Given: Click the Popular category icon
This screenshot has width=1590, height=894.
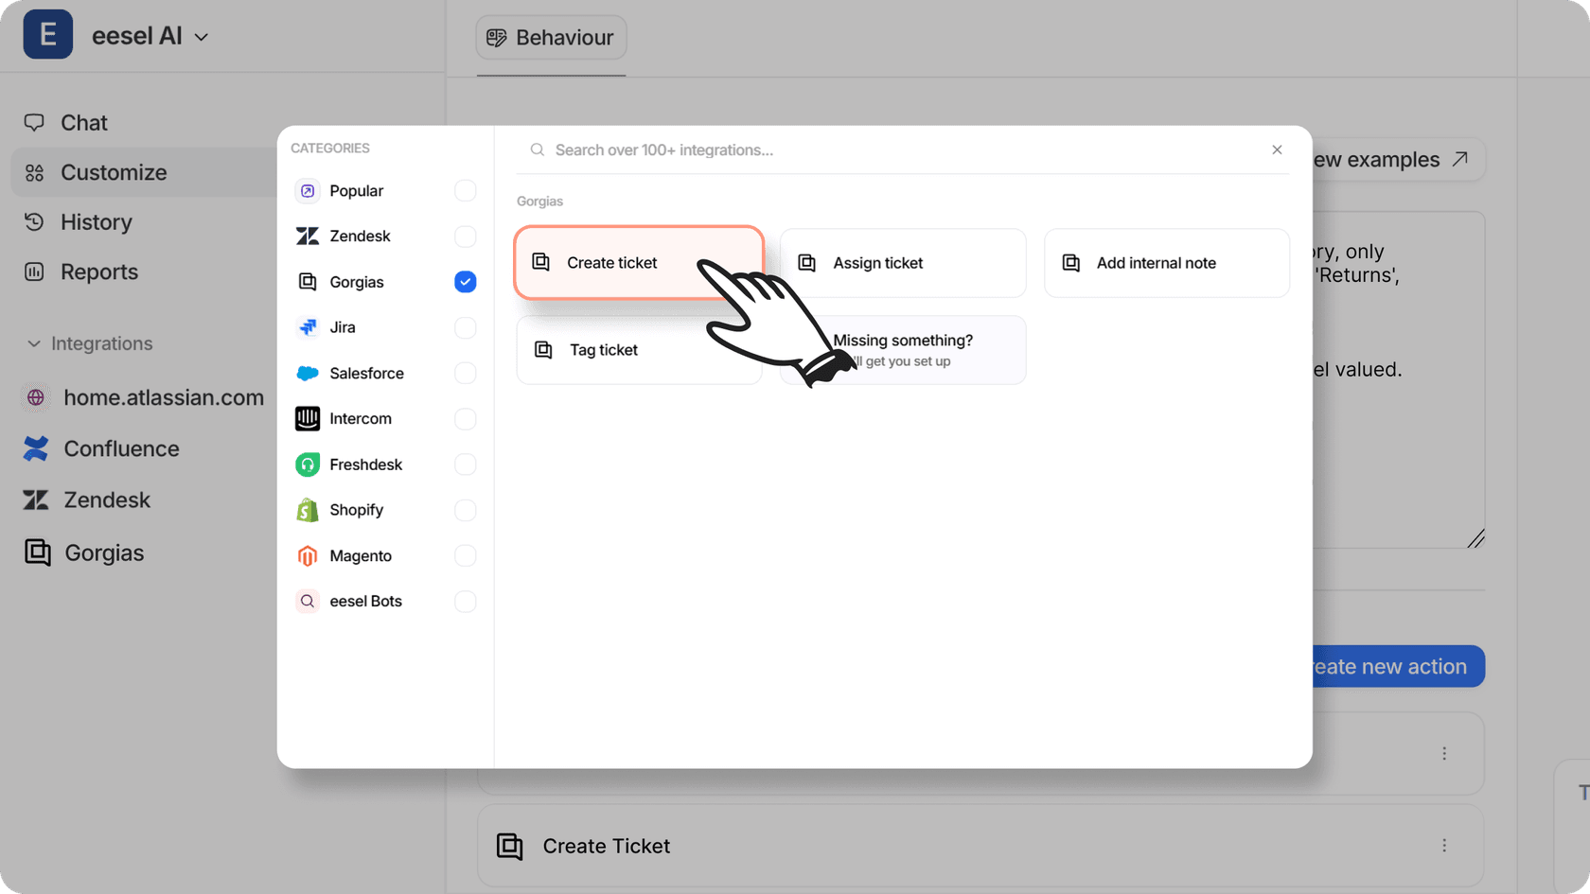Looking at the screenshot, I should point(308,191).
